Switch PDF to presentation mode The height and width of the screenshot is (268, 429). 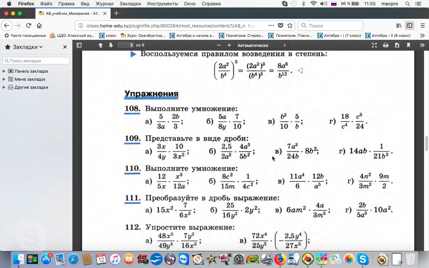(374, 45)
